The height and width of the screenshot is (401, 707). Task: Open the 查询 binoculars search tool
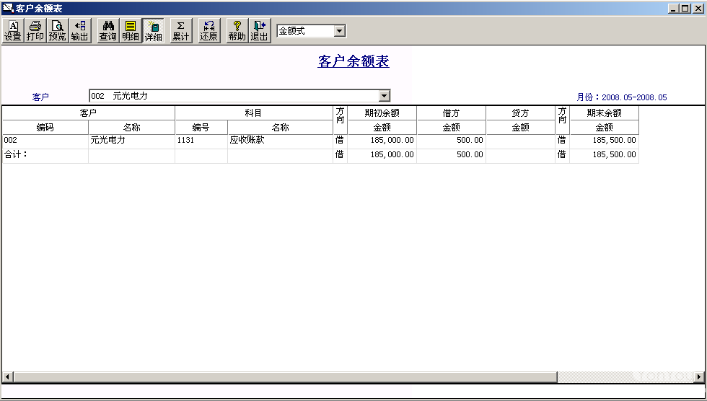(x=108, y=30)
